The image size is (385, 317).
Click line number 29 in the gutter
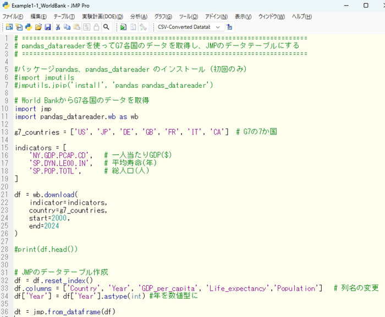tap(4, 257)
